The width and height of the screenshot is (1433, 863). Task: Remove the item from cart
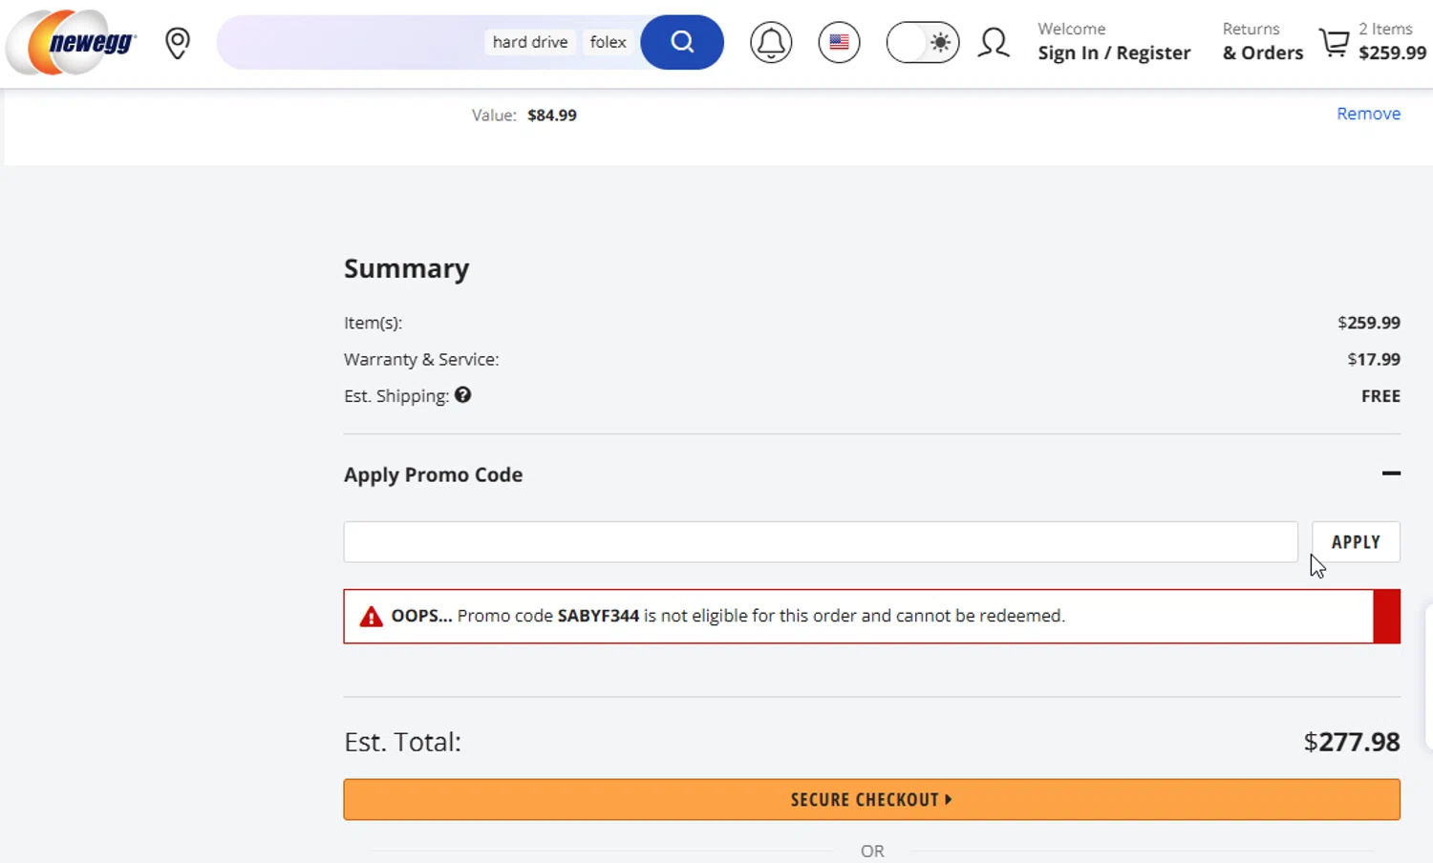tap(1368, 114)
